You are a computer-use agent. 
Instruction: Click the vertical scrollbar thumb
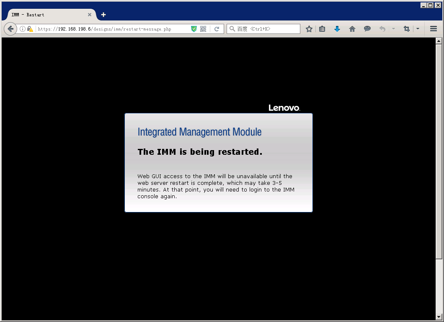click(x=439, y=151)
